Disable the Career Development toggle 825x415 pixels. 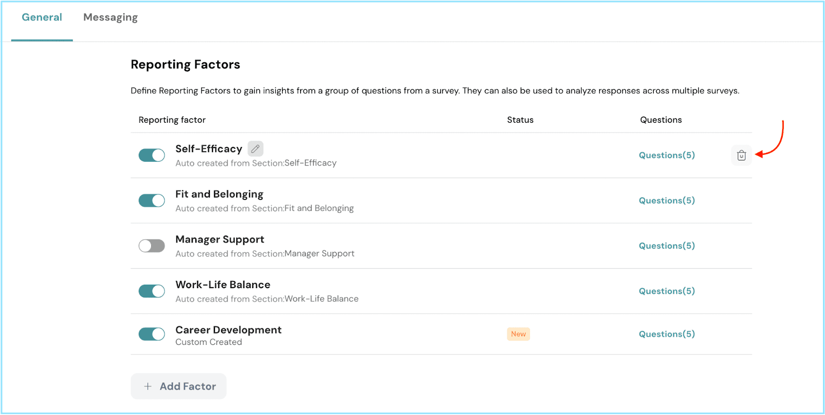[152, 334]
